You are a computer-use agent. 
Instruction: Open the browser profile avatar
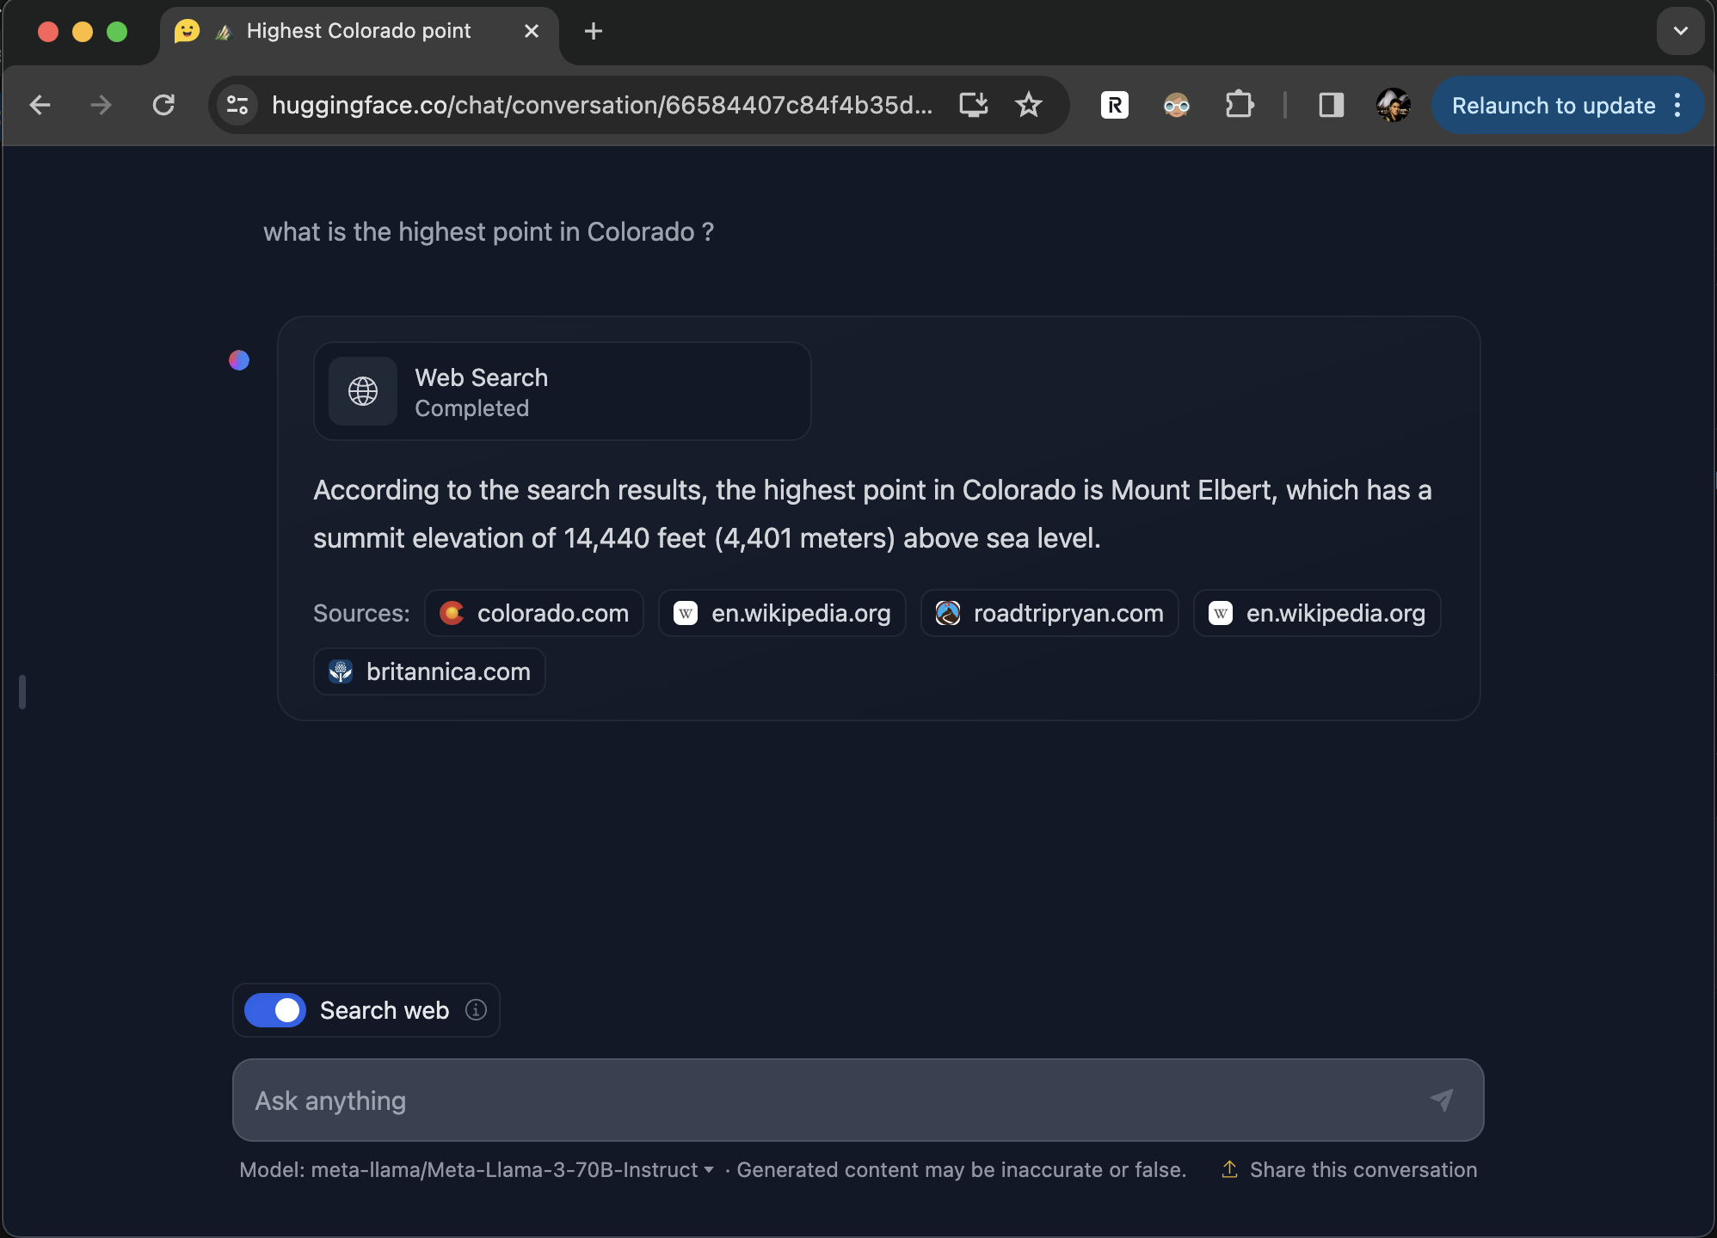[x=1394, y=105]
